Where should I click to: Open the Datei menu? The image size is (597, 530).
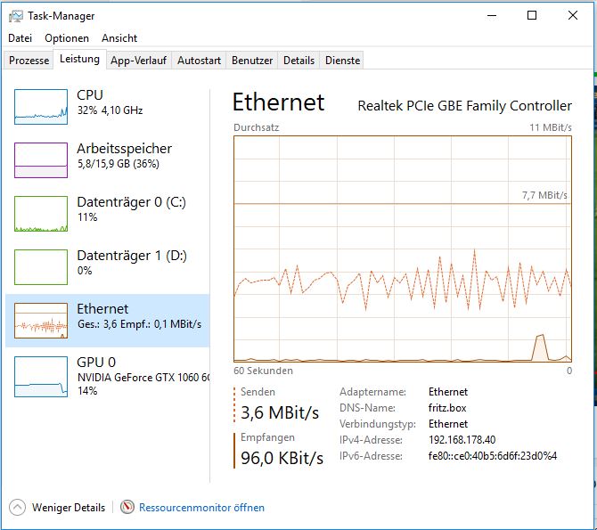(x=20, y=38)
